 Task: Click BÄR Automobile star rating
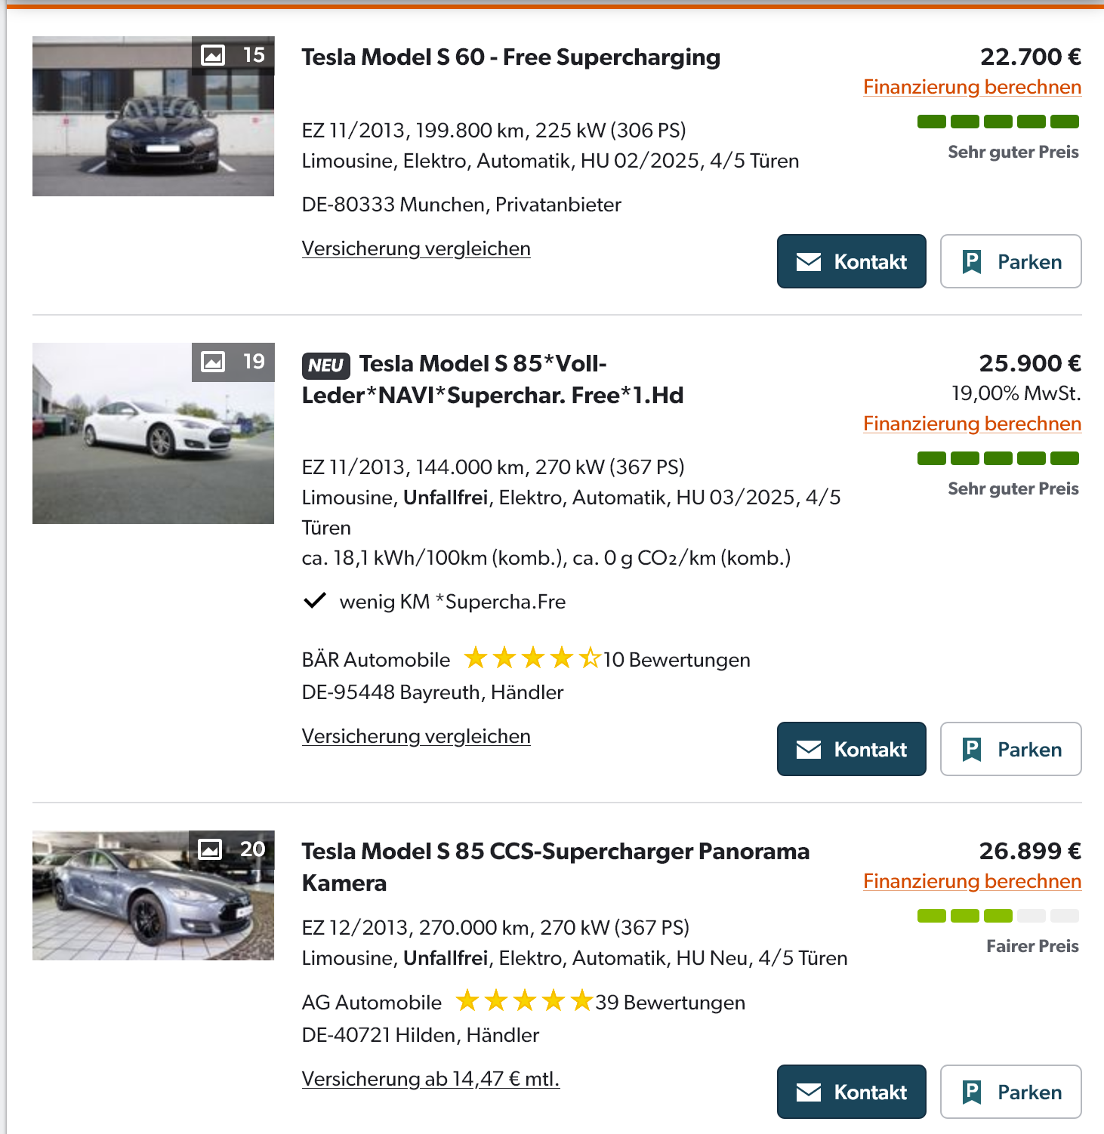532,659
